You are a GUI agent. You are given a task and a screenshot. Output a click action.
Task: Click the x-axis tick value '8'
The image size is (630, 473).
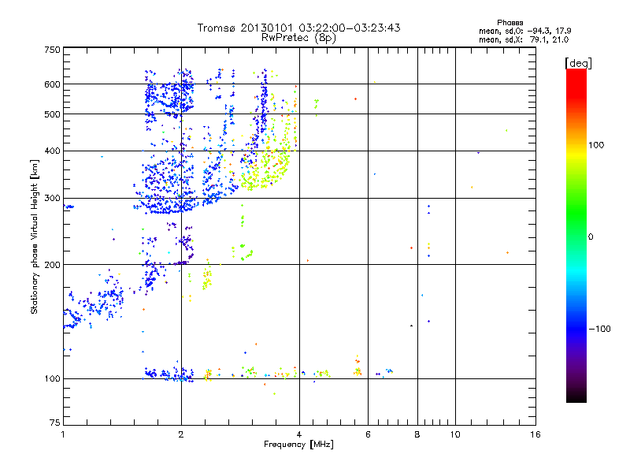tap(417, 434)
